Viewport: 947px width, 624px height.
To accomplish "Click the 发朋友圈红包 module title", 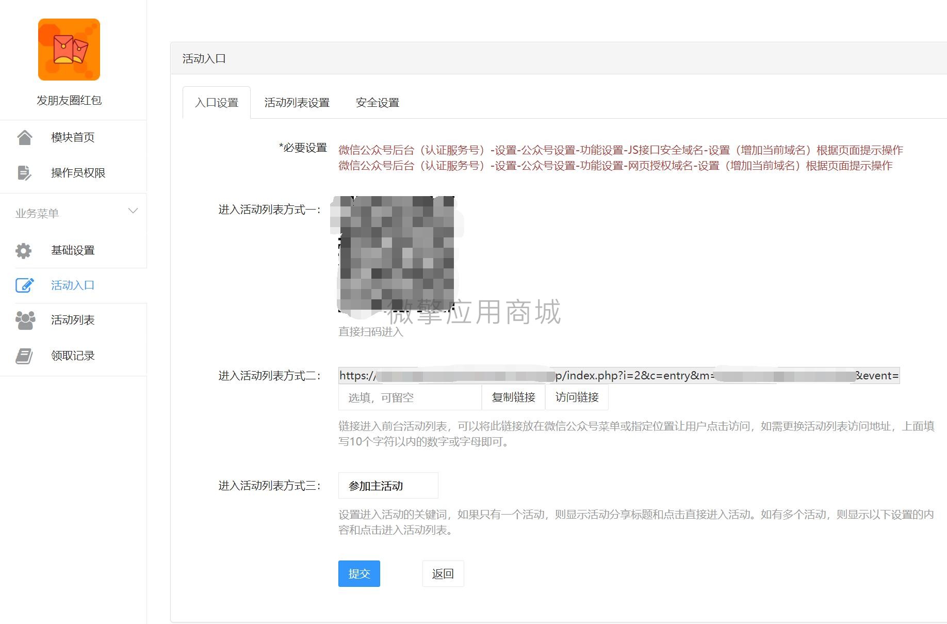I will click(x=69, y=101).
